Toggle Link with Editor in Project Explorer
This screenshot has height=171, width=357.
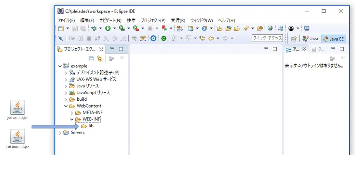tap(100, 59)
